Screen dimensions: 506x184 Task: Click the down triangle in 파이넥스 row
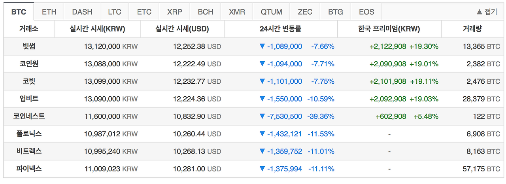262,169
